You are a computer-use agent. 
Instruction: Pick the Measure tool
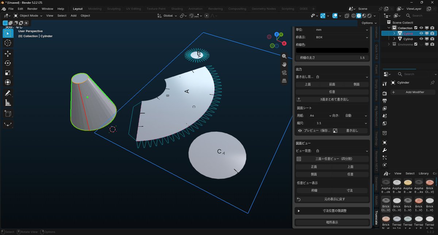pos(8,103)
